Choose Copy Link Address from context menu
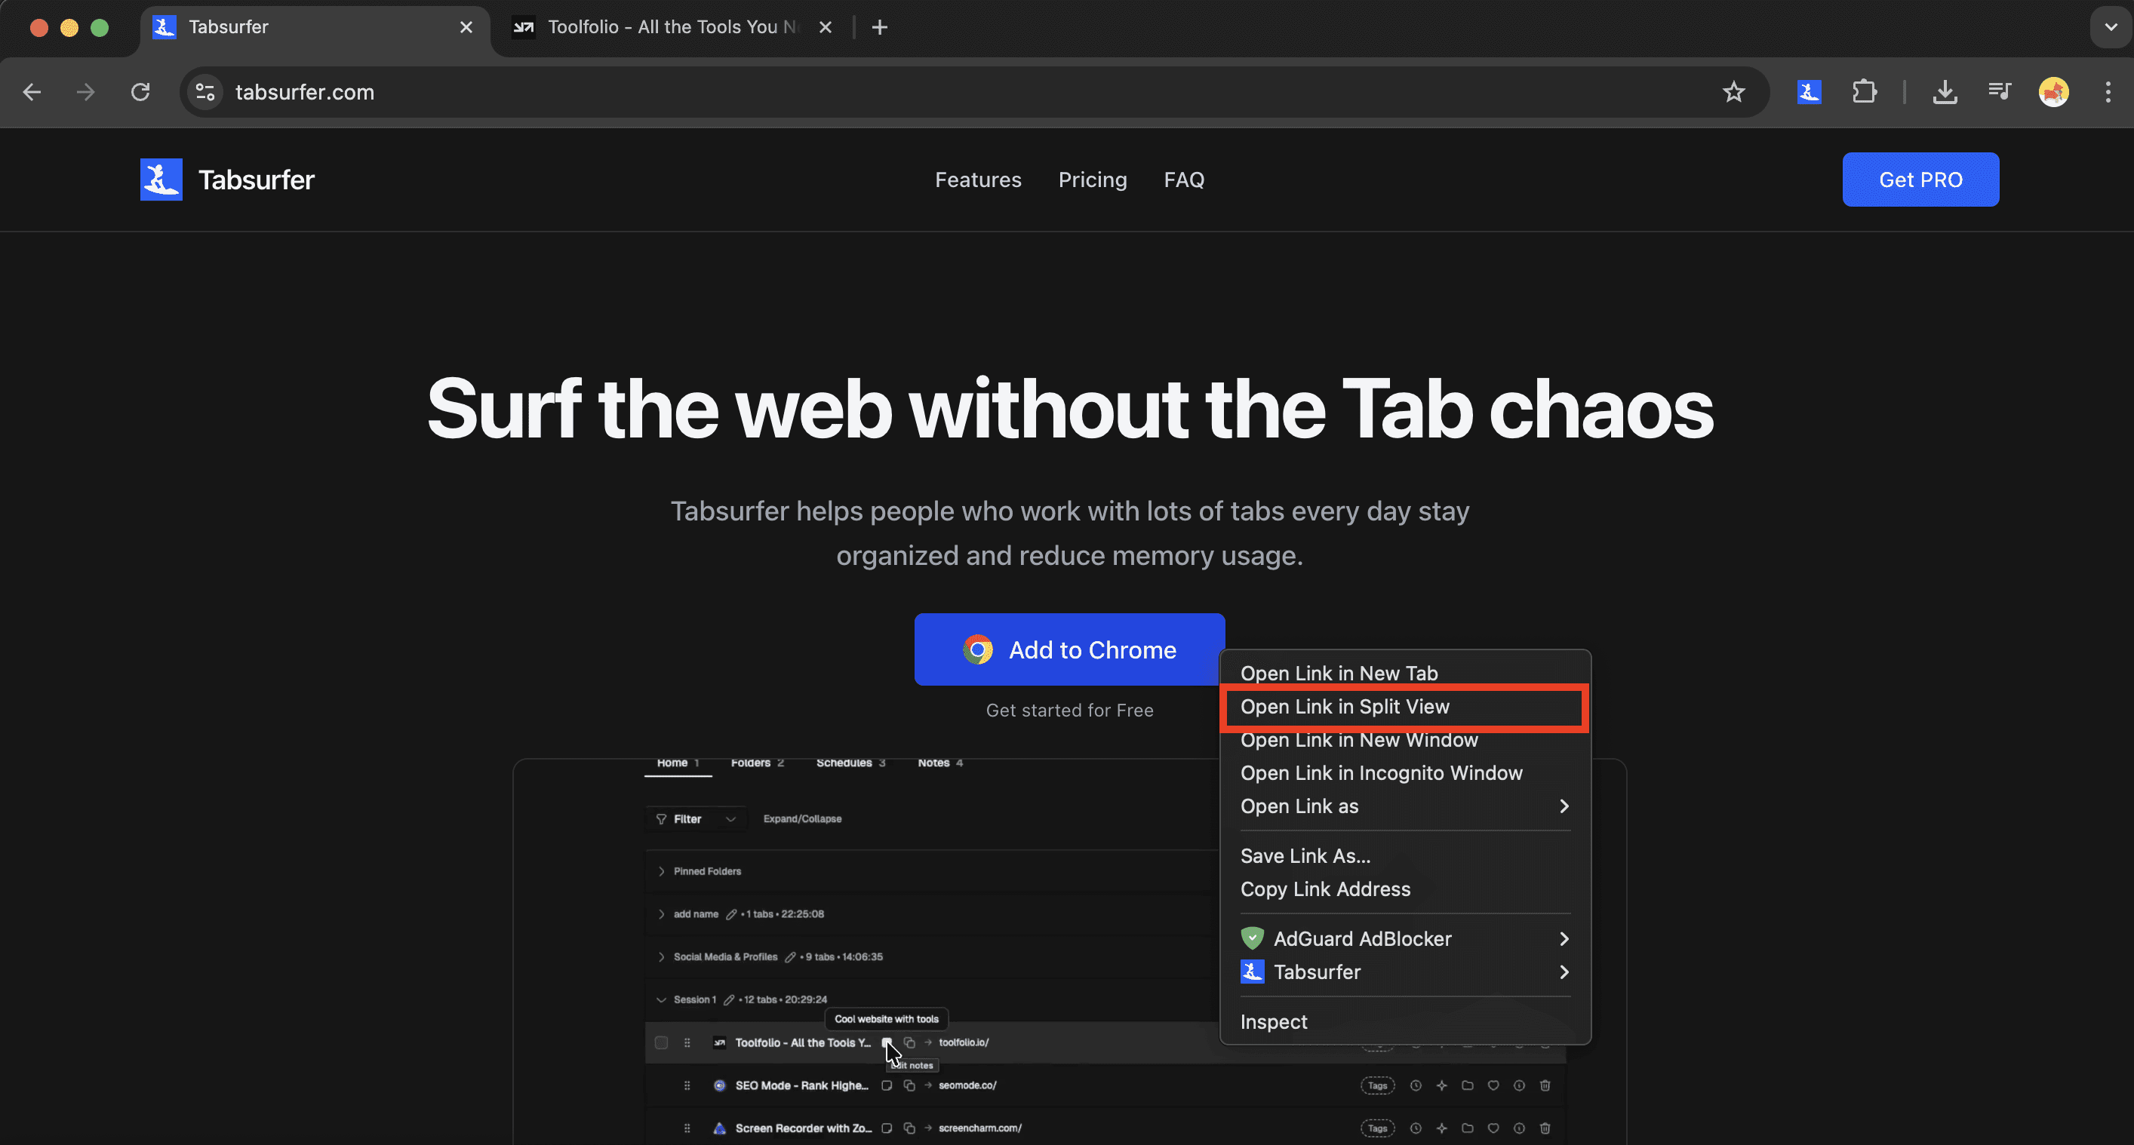This screenshot has width=2134, height=1145. coord(1324,889)
